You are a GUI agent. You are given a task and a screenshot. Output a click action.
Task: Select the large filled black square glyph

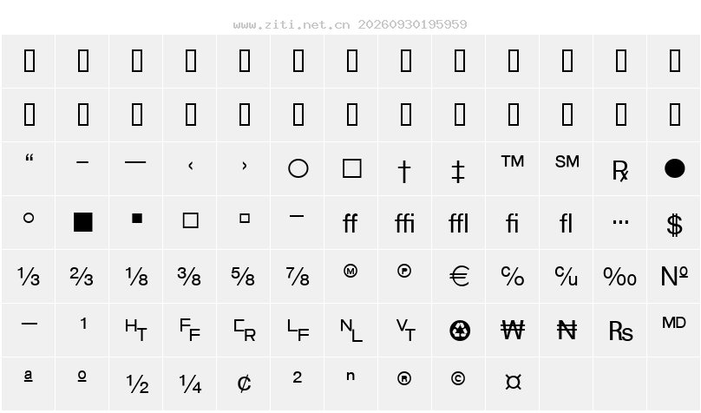point(83,222)
